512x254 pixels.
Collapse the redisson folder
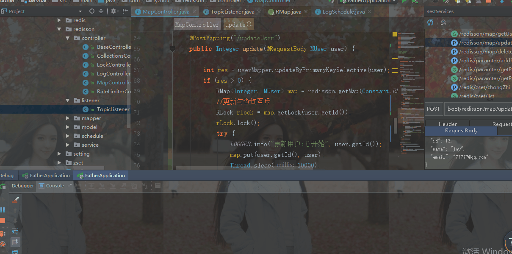(x=60, y=29)
